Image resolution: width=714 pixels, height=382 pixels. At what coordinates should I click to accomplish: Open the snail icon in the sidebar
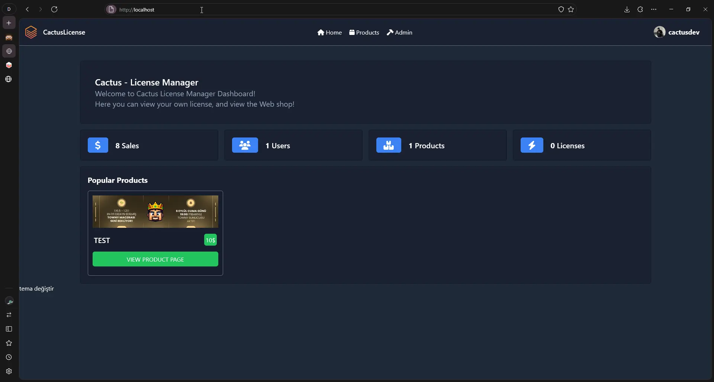click(9, 301)
